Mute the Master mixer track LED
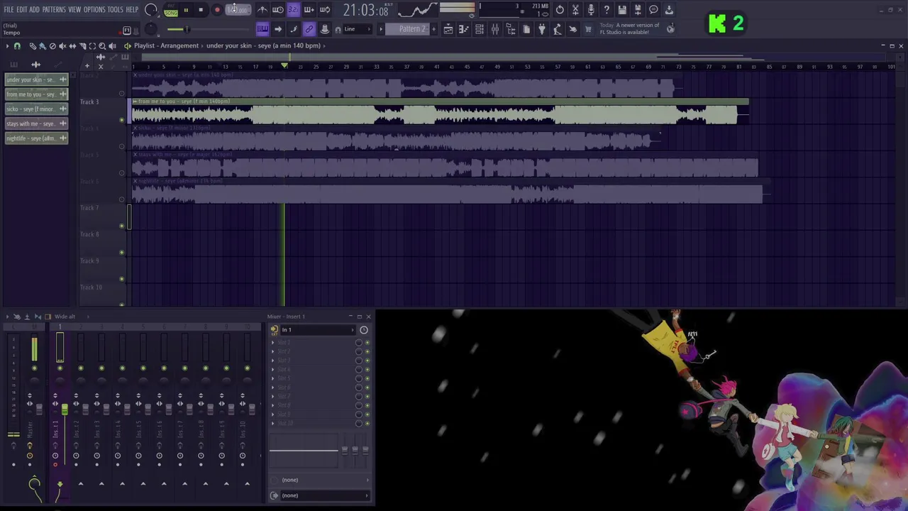The width and height of the screenshot is (908, 511). point(34,368)
